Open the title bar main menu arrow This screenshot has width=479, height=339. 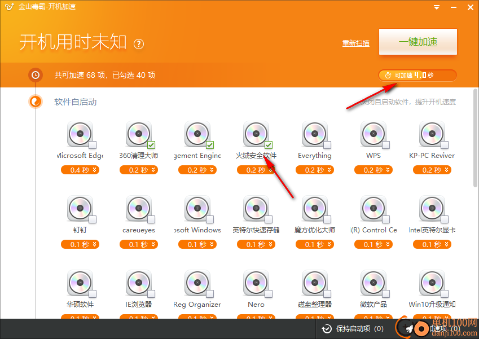coord(437,7)
